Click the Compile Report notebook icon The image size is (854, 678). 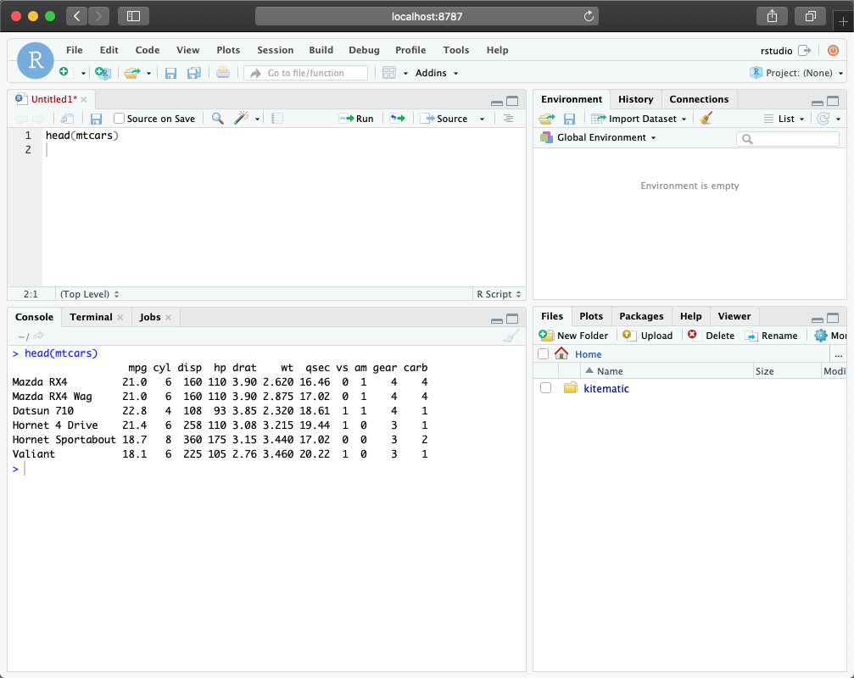pyautogui.click(x=277, y=118)
